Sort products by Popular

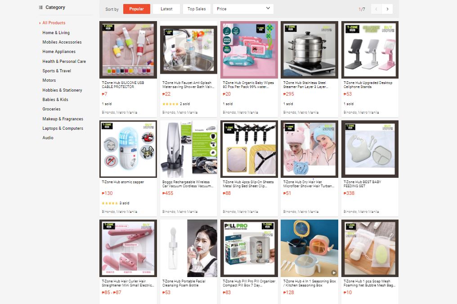click(x=136, y=9)
